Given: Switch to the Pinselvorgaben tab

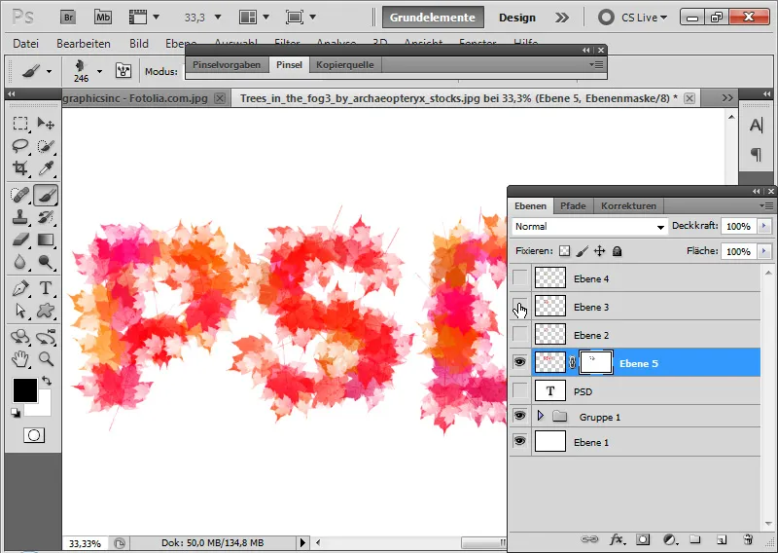Looking at the screenshot, I should coord(227,64).
